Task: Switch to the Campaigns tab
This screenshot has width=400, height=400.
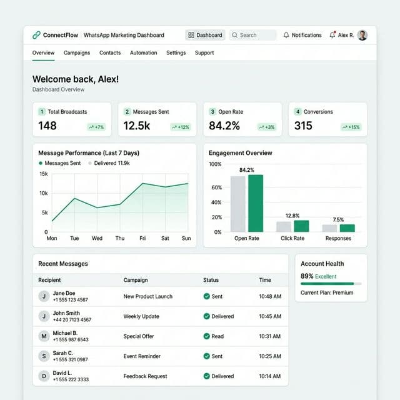Action: (77, 53)
